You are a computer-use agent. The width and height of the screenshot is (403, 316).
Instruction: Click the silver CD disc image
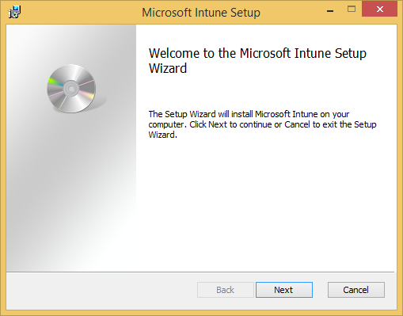71,89
